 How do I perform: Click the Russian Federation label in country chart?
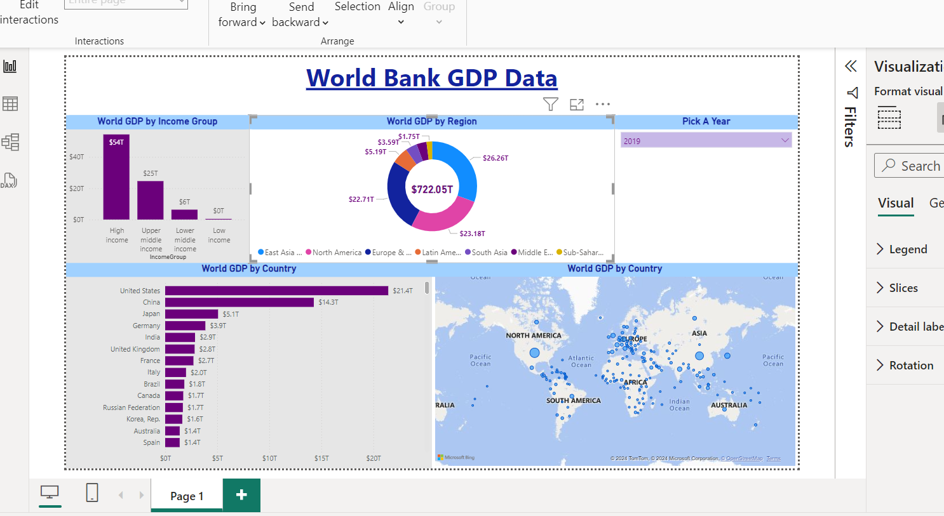pyautogui.click(x=131, y=407)
